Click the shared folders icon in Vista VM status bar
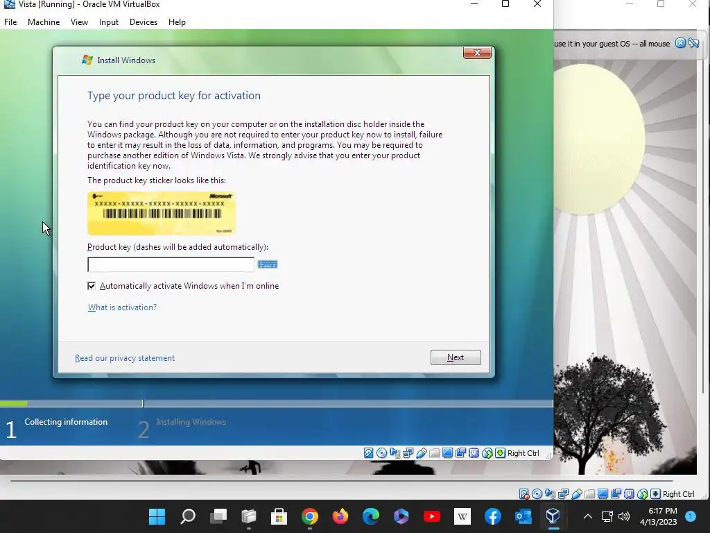Viewport: 710px width, 533px height. (x=434, y=452)
